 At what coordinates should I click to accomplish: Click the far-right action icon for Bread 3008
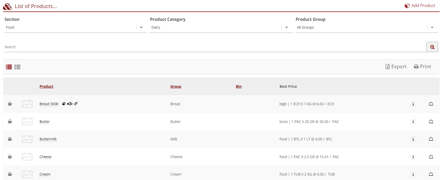coord(431,104)
